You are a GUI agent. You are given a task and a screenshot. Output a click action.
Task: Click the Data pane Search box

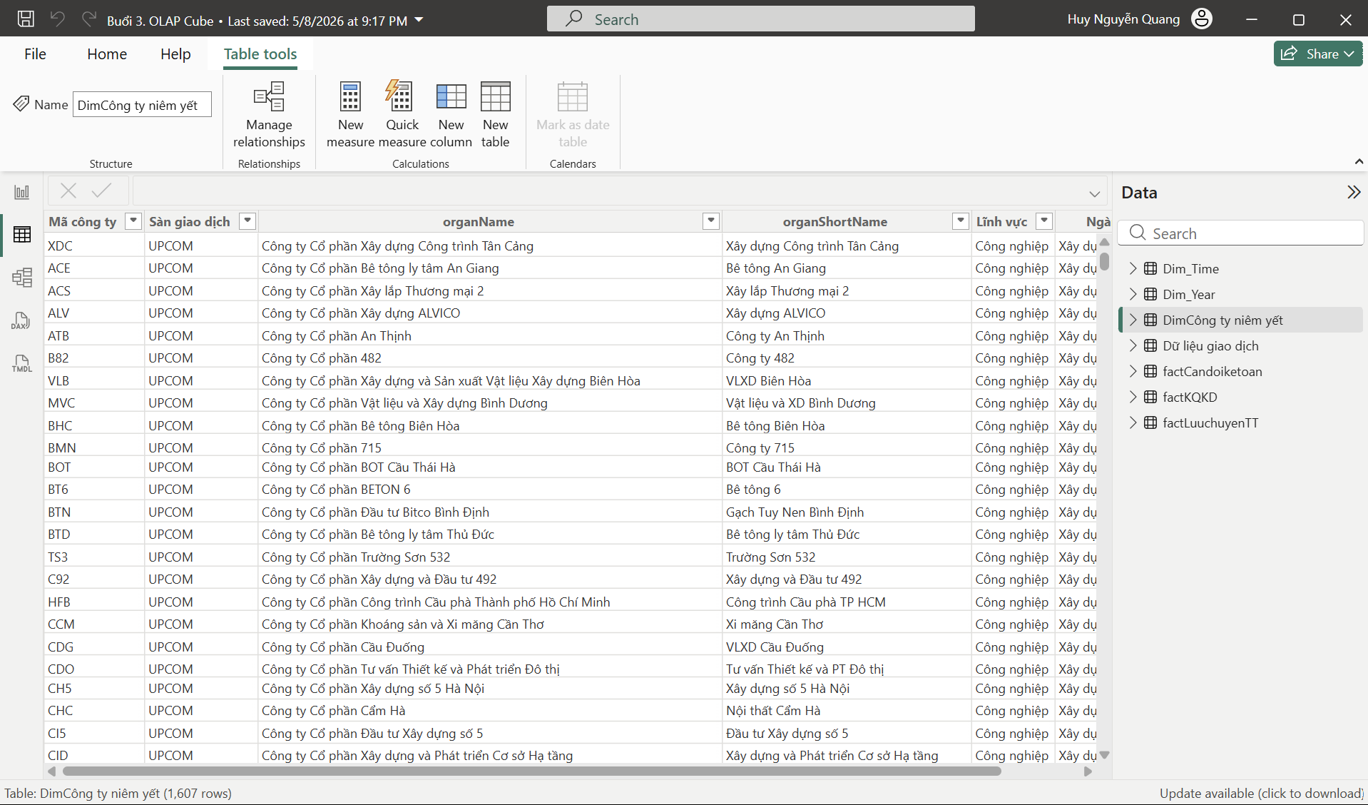pos(1240,233)
